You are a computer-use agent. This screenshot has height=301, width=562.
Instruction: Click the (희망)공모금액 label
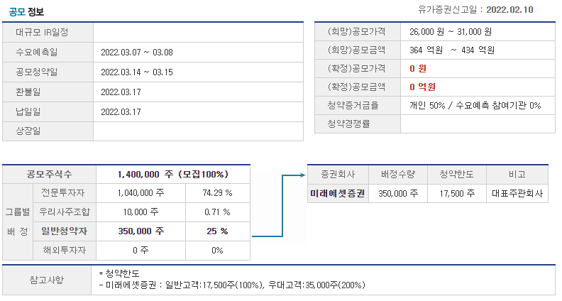click(x=358, y=50)
